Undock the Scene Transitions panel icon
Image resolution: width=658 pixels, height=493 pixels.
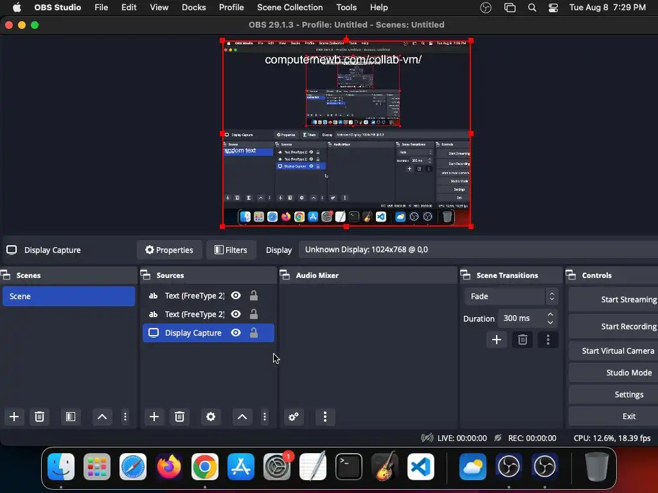tap(465, 275)
